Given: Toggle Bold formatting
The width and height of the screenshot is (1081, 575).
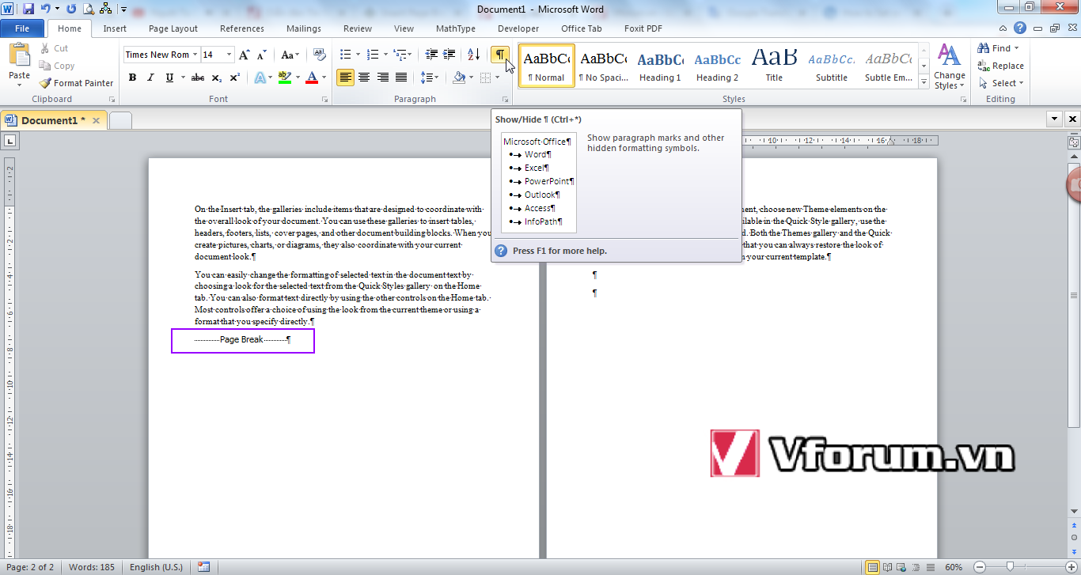Looking at the screenshot, I should [132, 78].
